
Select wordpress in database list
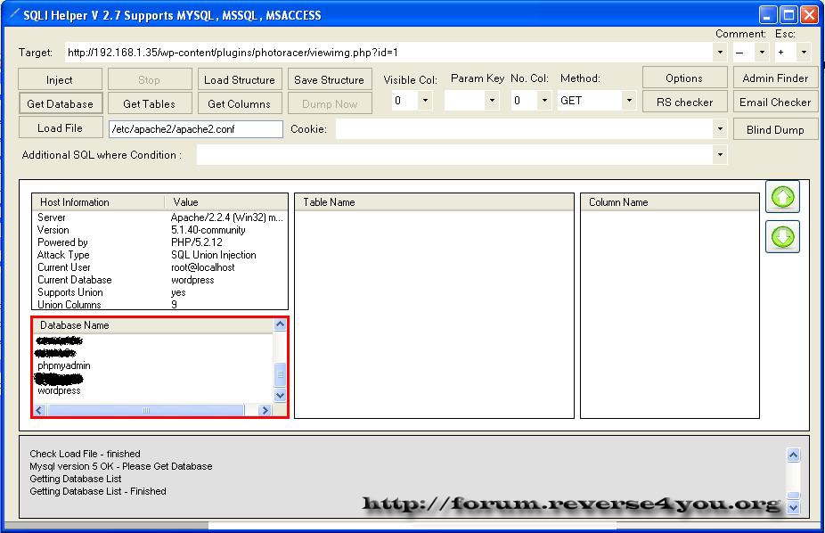tap(59, 390)
